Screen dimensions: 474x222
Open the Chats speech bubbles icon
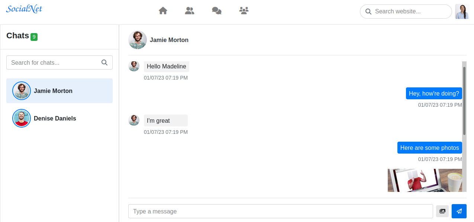coord(217,11)
